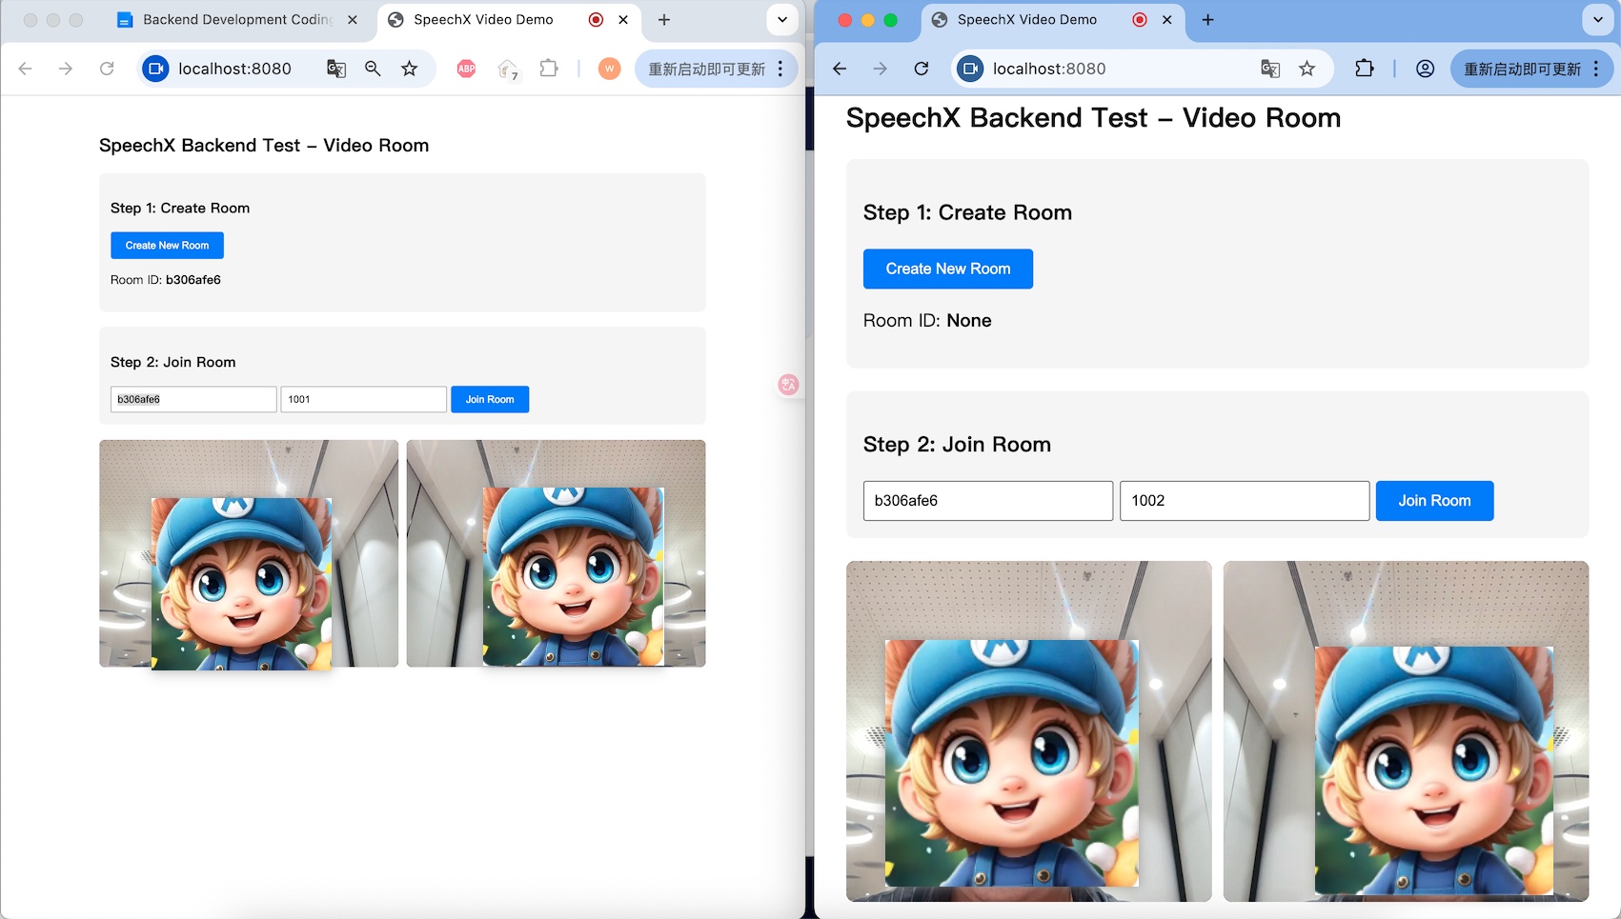1621x919 pixels.
Task: Reload page in right browser window
Action: point(922,69)
